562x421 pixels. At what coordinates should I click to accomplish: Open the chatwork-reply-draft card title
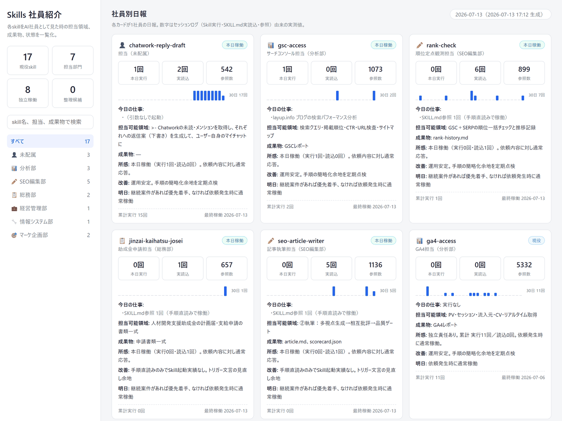157,45
